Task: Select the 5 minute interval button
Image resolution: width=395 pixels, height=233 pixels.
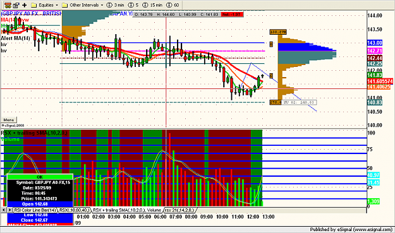Action: click(x=133, y=5)
